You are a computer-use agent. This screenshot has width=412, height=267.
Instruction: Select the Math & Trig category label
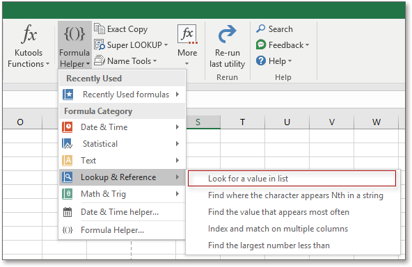tap(103, 194)
